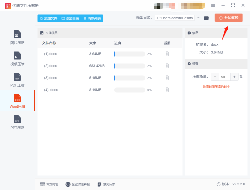Open 官方网址 official website link
Viewport: 250px width, 190px height.
(49, 184)
